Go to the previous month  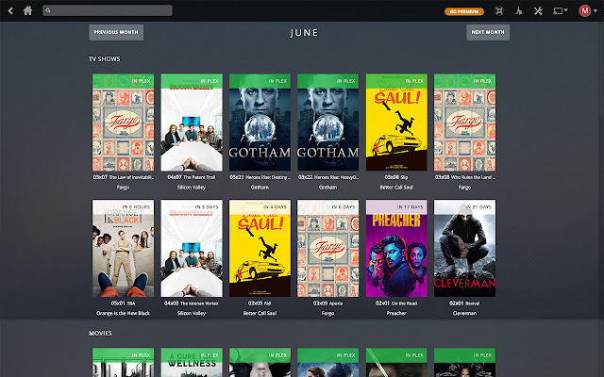[x=116, y=32]
